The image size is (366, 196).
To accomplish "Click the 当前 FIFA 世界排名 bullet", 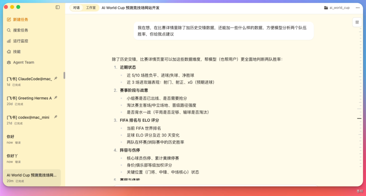I will pos(144,128).
